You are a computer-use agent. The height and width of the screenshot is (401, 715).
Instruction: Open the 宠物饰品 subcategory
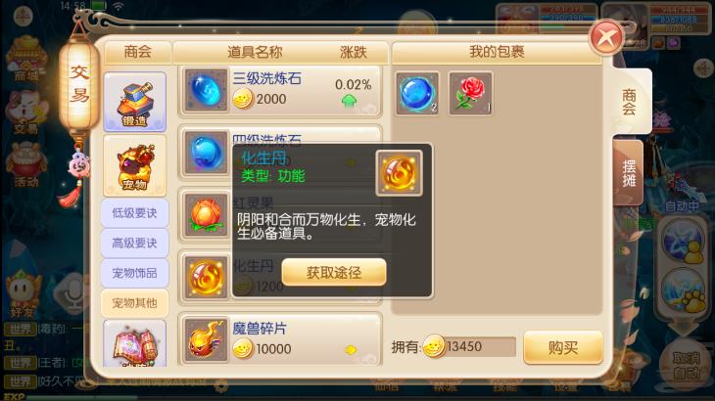(x=135, y=273)
